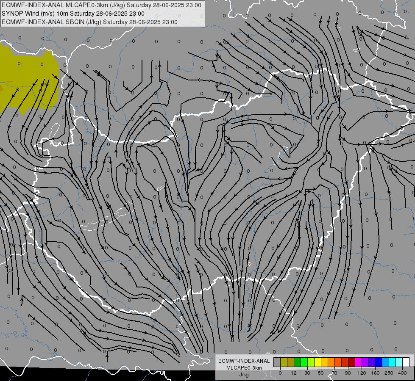Choose the dark green legend swatch after 12

point(298,362)
